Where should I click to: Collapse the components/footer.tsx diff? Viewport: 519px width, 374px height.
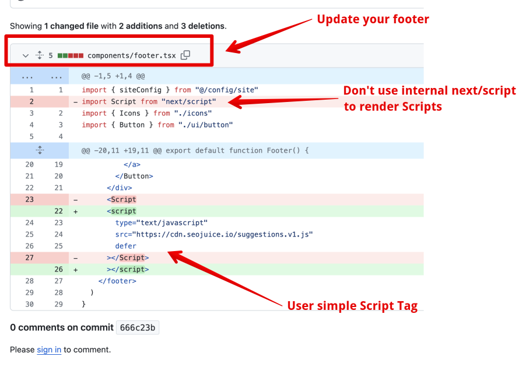24,55
